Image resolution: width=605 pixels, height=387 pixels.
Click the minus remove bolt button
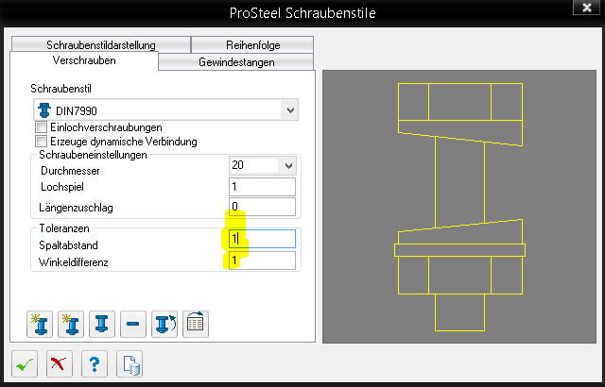coord(133,325)
